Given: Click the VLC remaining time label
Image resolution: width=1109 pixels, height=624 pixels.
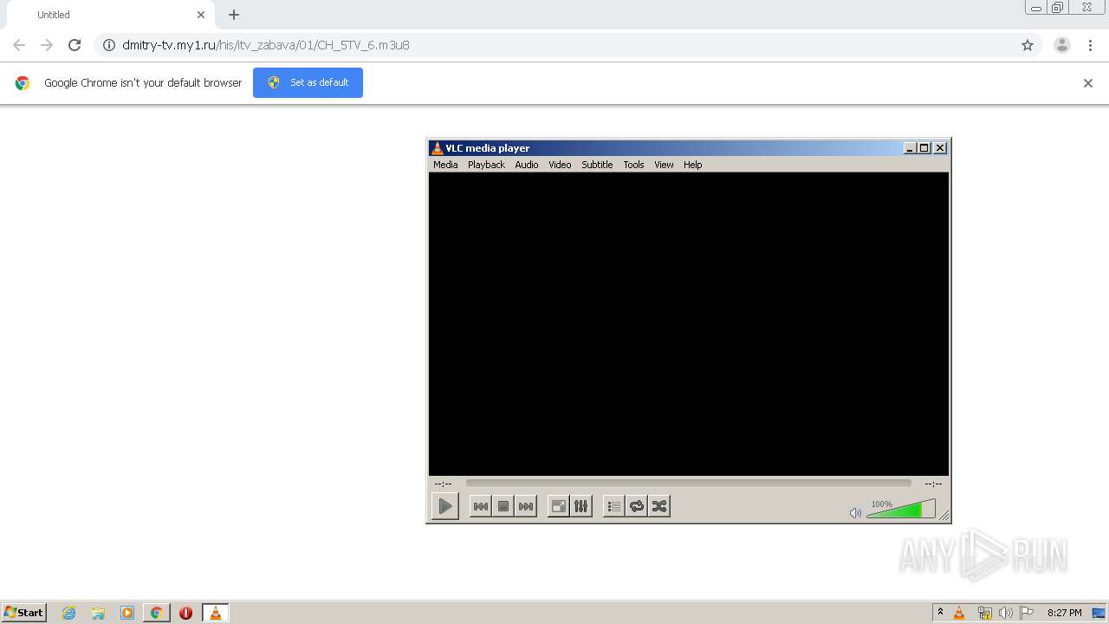Looking at the screenshot, I should 933,484.
